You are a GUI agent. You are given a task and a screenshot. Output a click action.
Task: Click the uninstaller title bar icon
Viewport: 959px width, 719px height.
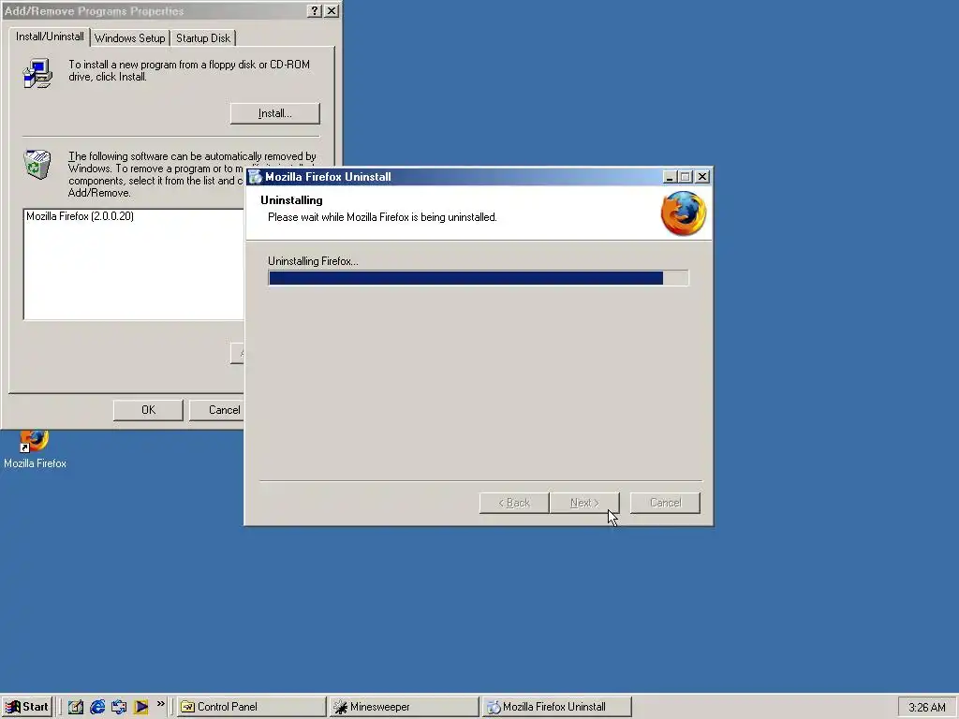point(255,177)
